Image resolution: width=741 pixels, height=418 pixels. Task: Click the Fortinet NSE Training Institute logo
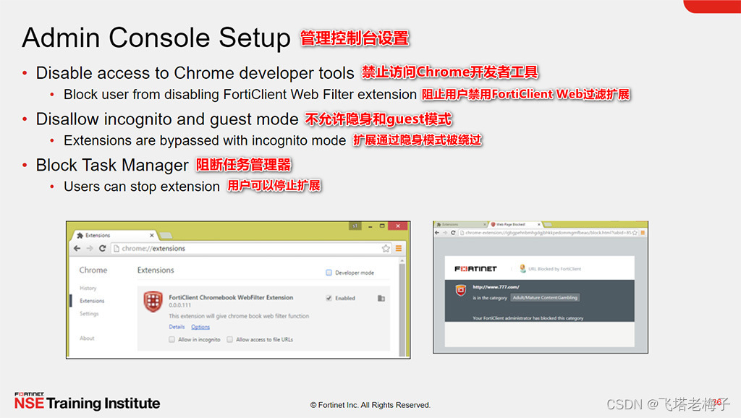point(88,401)
